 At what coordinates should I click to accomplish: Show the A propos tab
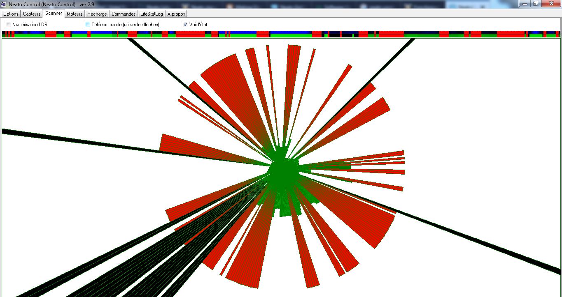[176, 14]
